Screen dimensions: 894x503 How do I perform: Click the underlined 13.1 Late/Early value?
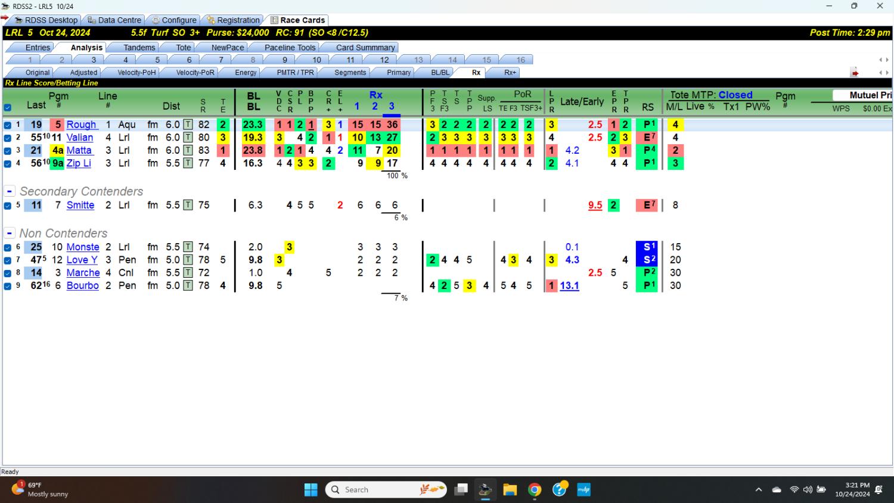pyautogui.click(x=569, y=285)
